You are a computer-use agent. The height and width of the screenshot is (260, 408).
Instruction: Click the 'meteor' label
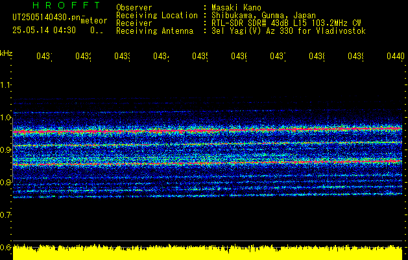coord(94,21)
